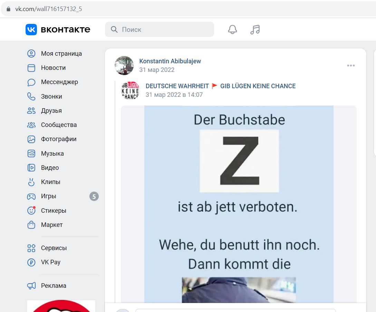Click the Сообщества group icon
376x312 pixels.
click(31, 125)
